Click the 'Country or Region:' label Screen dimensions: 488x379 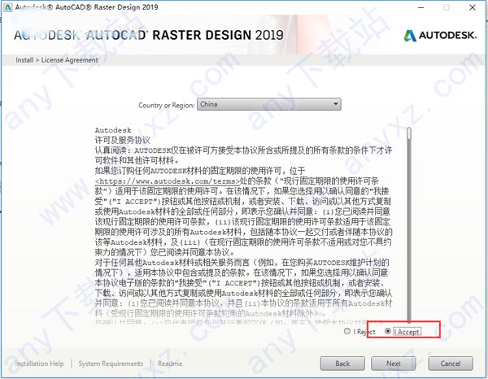[167, 105]
